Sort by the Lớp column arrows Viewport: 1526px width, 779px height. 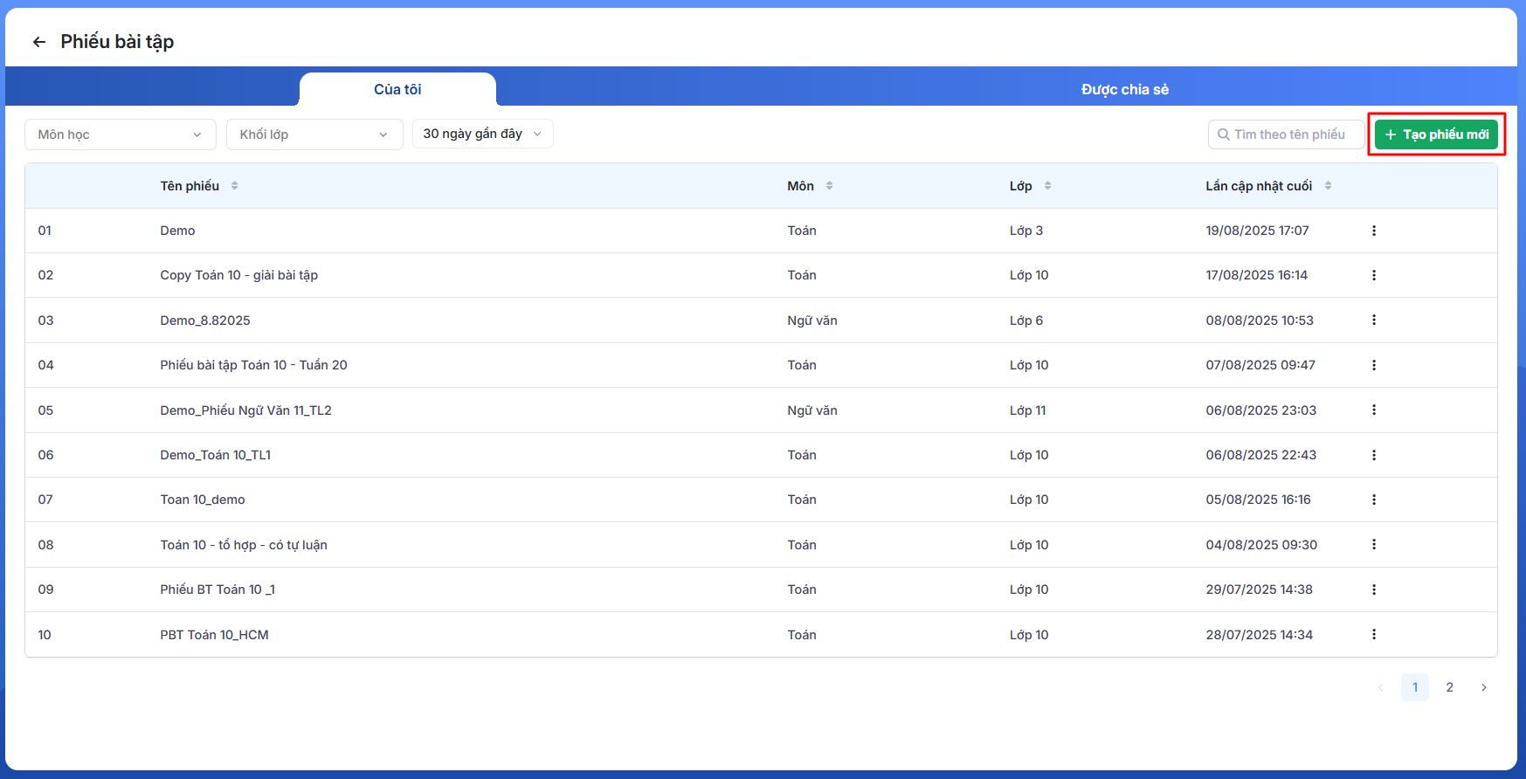pyautogui.click(x=1047, y=186)
